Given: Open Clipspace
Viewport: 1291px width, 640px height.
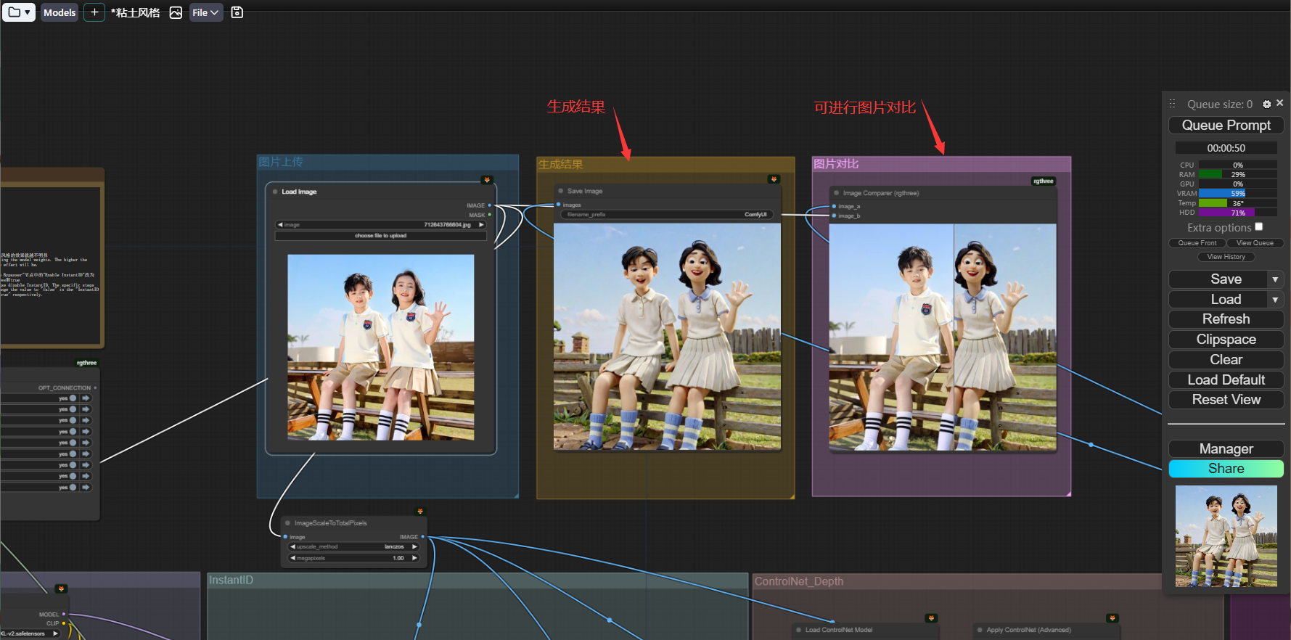Looking at the screenshot, I should tap(1226, 340).
